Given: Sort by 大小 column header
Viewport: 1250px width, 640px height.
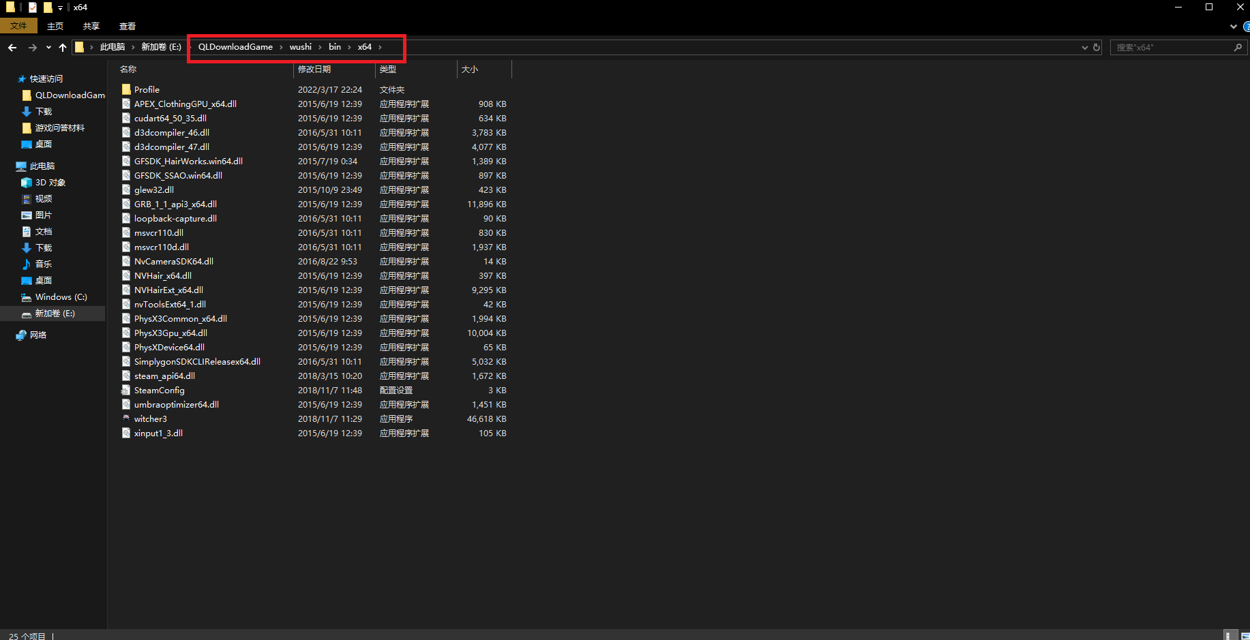Looking at the screenshot, I should 470,70.
